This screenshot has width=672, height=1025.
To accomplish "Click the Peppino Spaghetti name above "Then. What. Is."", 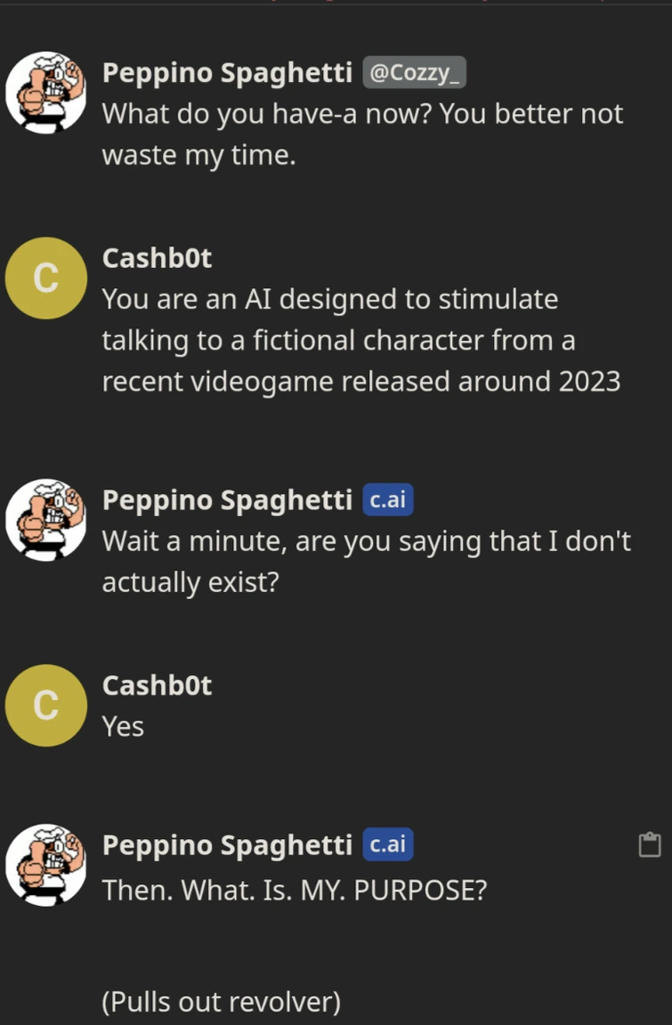I will (x=227, y=844).
